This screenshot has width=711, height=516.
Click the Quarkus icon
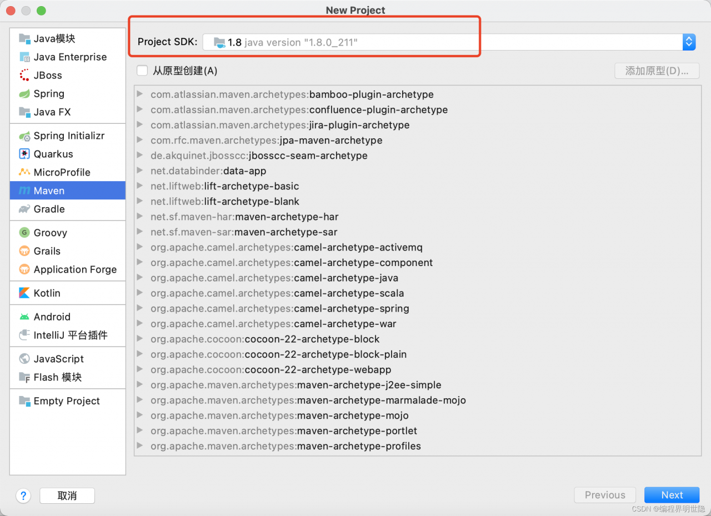tap(24, 154)
